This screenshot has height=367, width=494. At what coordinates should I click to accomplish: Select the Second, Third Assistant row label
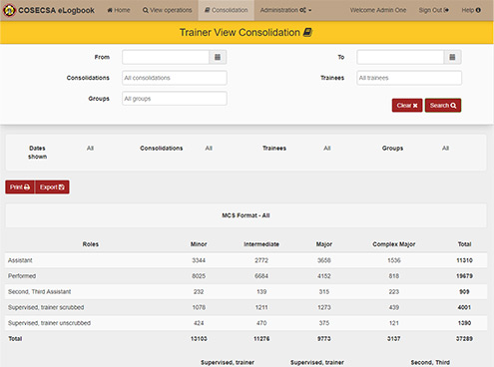coord(39,291)
